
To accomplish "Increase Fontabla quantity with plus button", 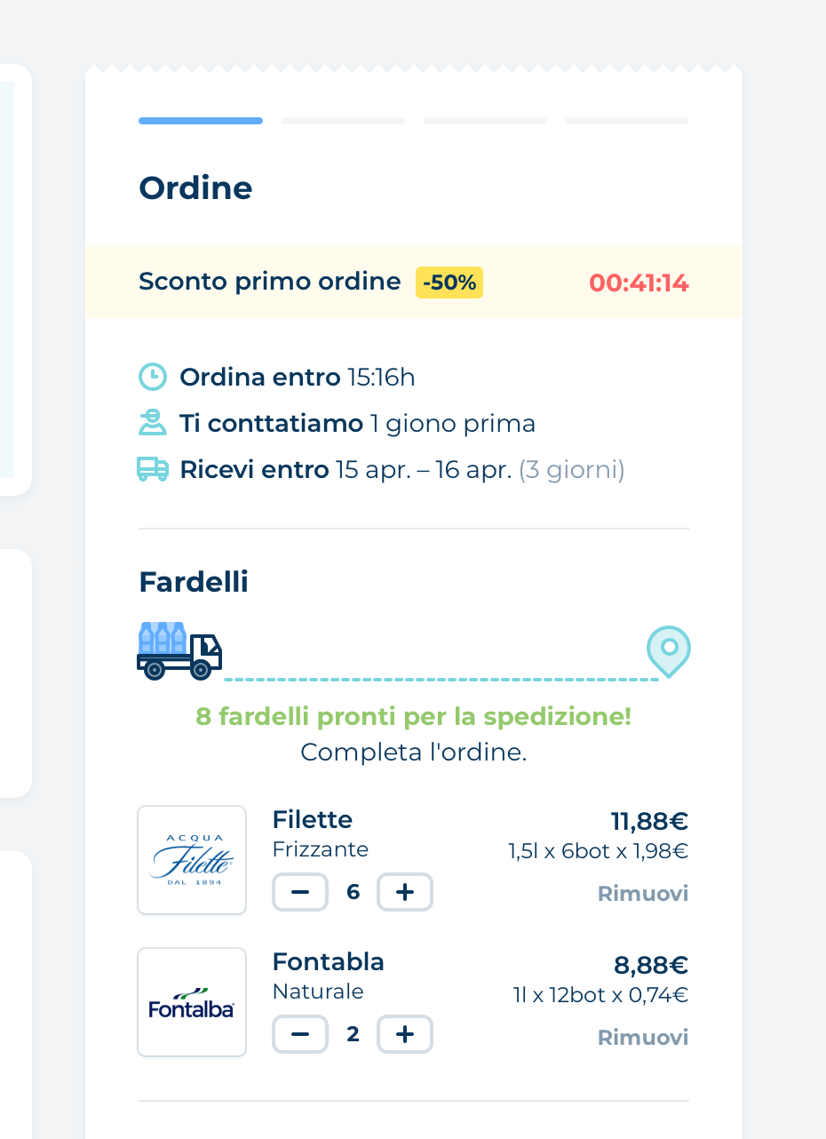I will pyautogui.click(x=405, y=1034).
